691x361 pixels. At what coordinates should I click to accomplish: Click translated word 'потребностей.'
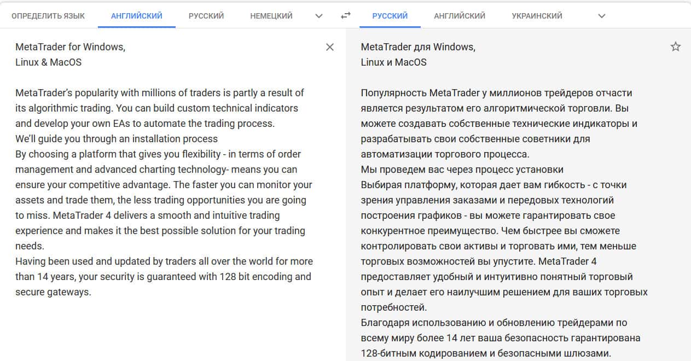[394, 307]
